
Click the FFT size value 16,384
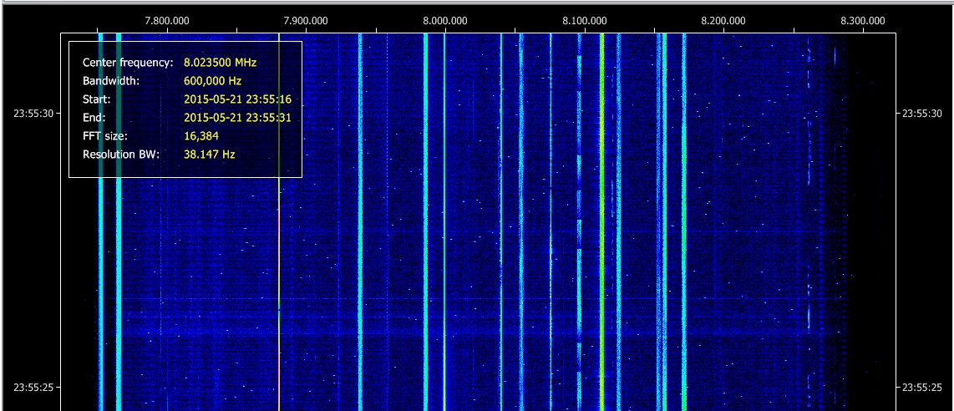tap(200, 135)
